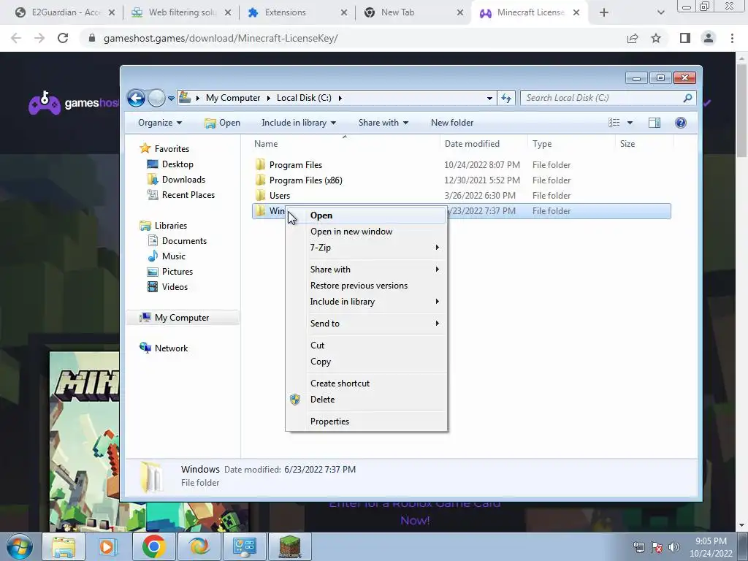Select Favorites in navigation pane

click(x=172, y=149)
